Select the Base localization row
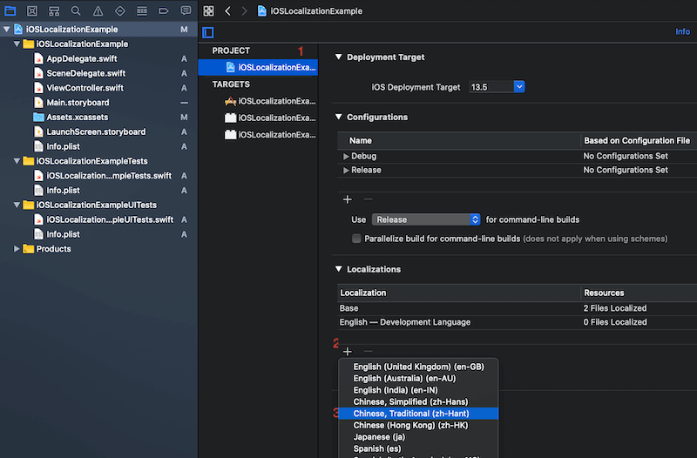Screen dimensions: 697x458 517,308
